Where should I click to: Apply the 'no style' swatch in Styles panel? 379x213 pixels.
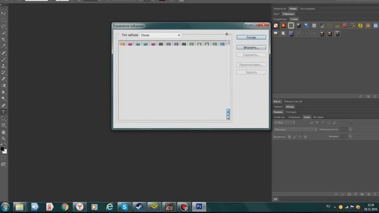276,25
